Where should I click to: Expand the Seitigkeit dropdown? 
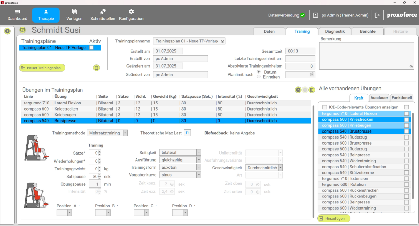coord(199,152)
